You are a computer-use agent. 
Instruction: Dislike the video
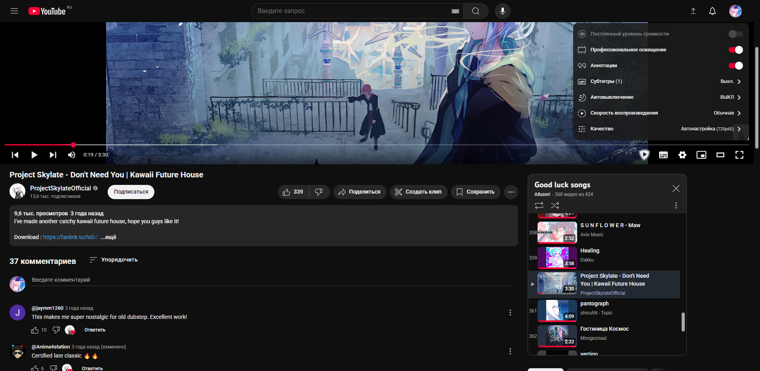click(319, 192)
